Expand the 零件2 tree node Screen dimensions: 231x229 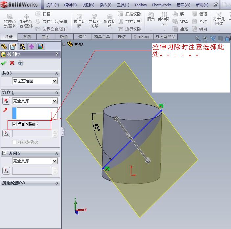coord(64,44)
